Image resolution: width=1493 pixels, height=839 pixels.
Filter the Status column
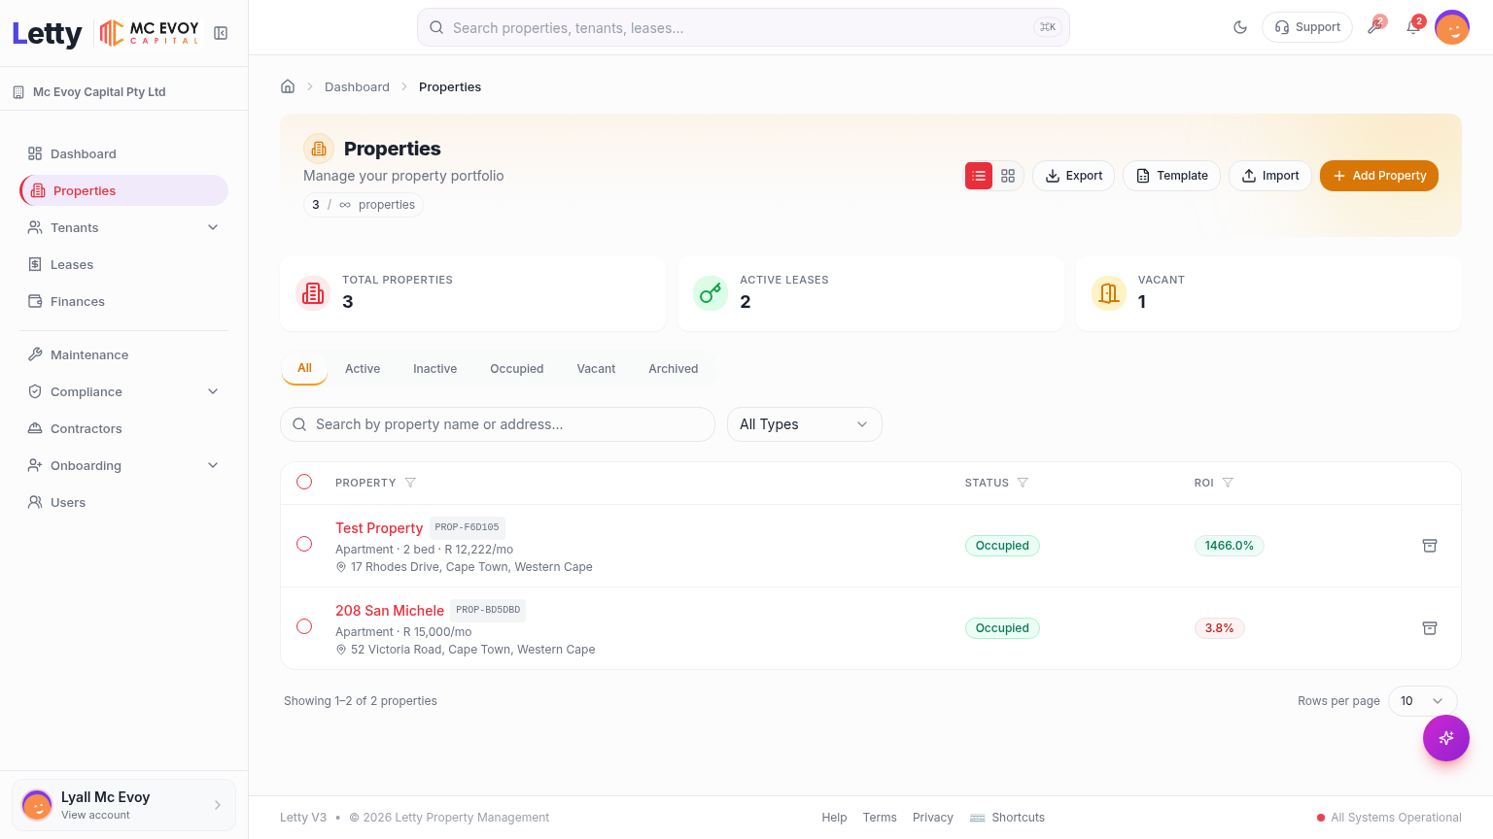coord(1023,483)
